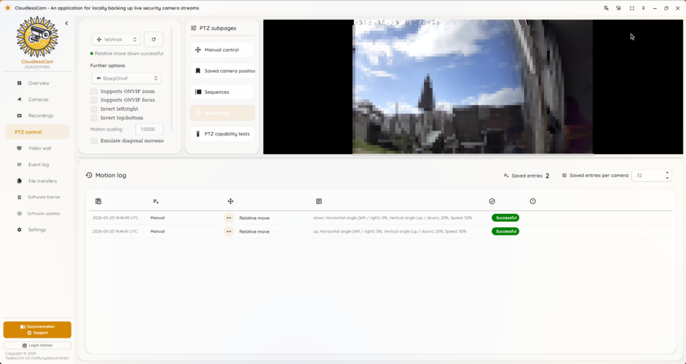Click the move icon in 14:46:41 row

[x=229, y=231]
